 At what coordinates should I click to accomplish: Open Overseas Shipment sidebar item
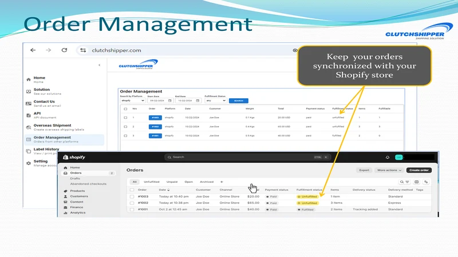coord(58,127)
